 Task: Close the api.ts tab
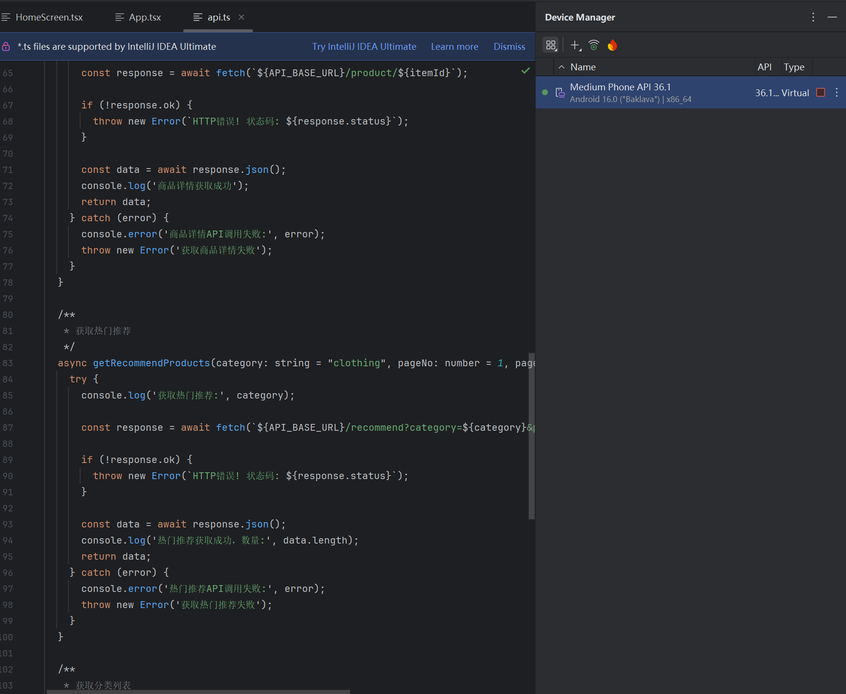[x=241, y=17]
